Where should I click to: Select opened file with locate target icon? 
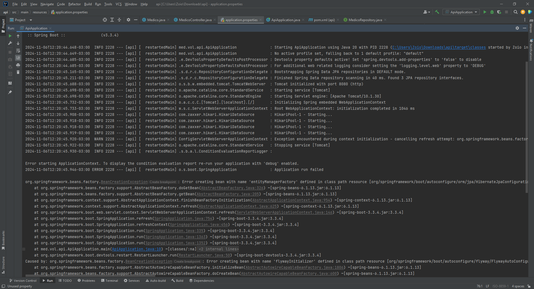tap(105, 20)
